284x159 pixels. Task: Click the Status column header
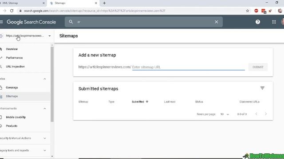coord(199,102)
